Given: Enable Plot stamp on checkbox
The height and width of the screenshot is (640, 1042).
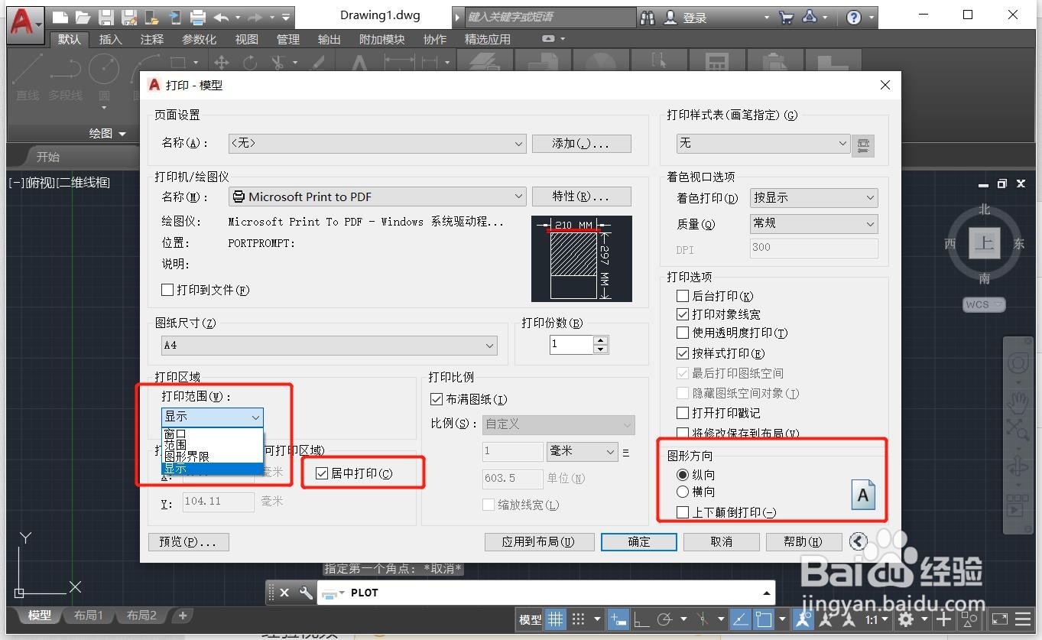Looking at the screenshot, I should tap(683, 413).
